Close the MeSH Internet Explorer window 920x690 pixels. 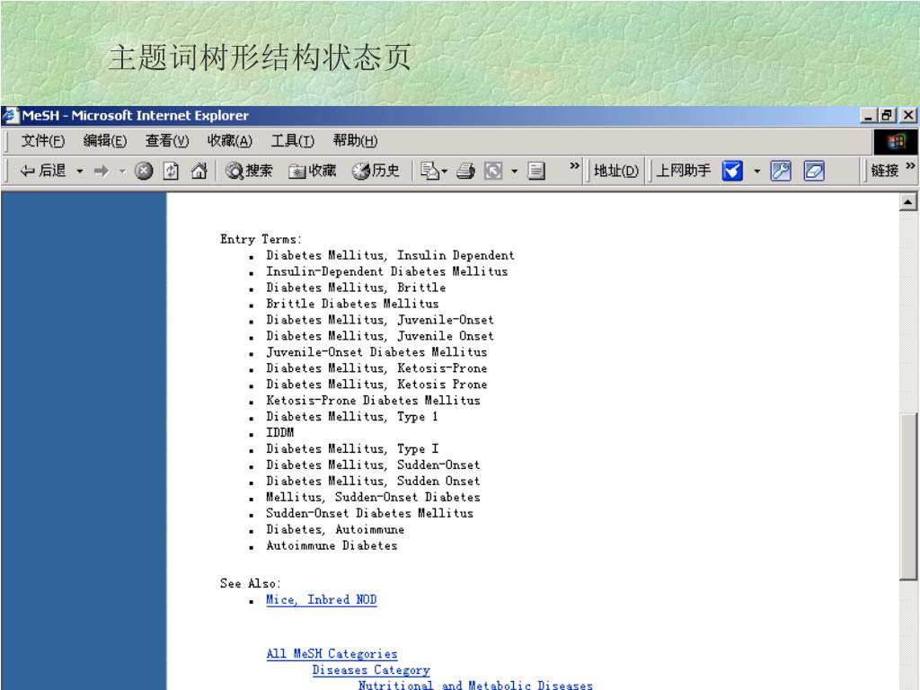[908, 116]
